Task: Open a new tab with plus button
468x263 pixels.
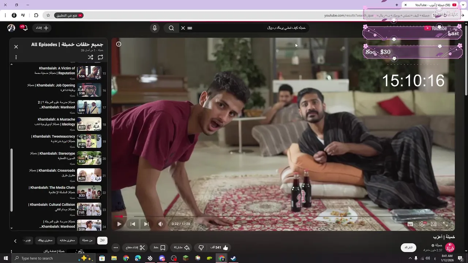Action: coord(397,5)
